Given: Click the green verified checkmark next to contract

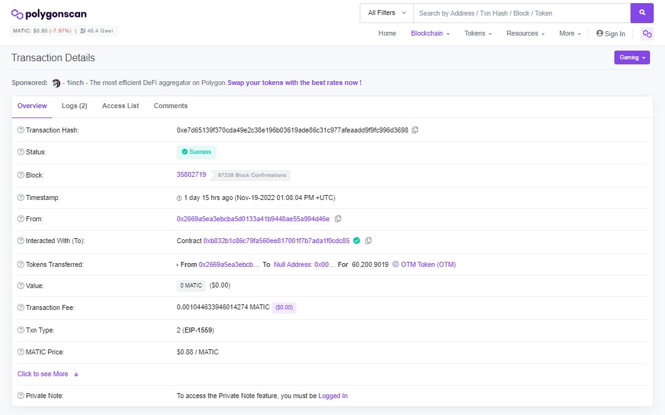Looking at the screenshot, I should pos(357,241).
